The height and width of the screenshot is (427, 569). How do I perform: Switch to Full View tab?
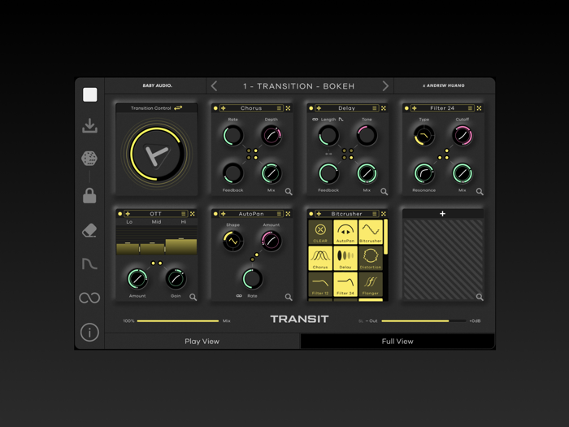pos(397,342)
